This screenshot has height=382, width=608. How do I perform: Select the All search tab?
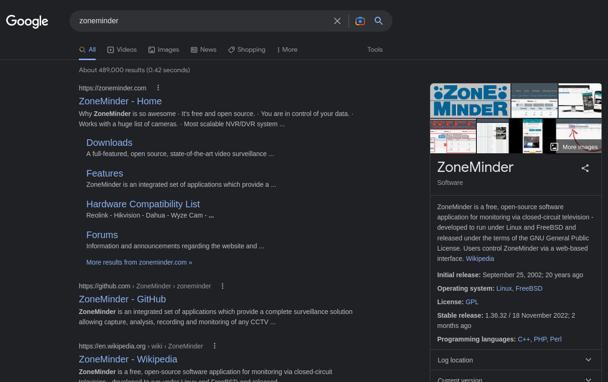(87, 49)
